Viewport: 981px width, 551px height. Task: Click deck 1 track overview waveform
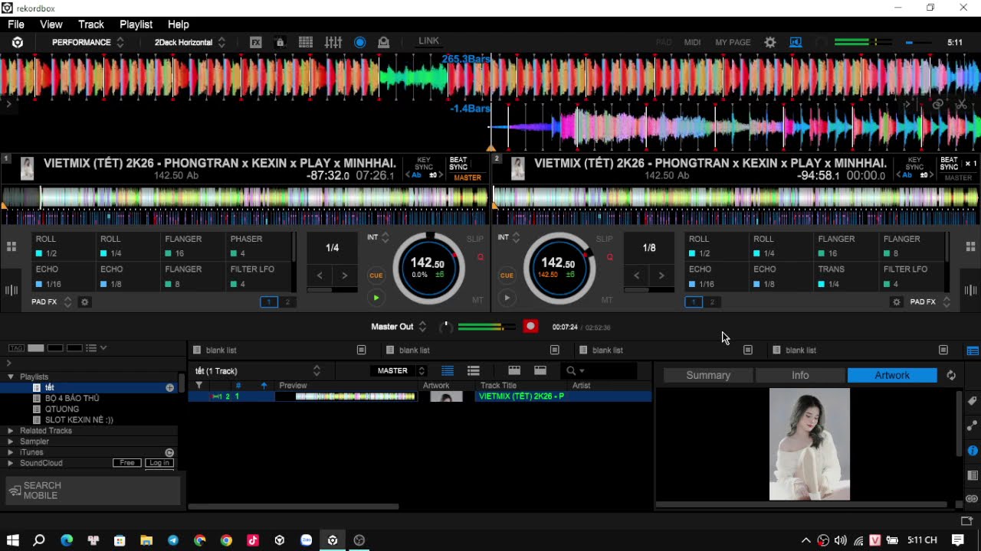click(244, 197)
